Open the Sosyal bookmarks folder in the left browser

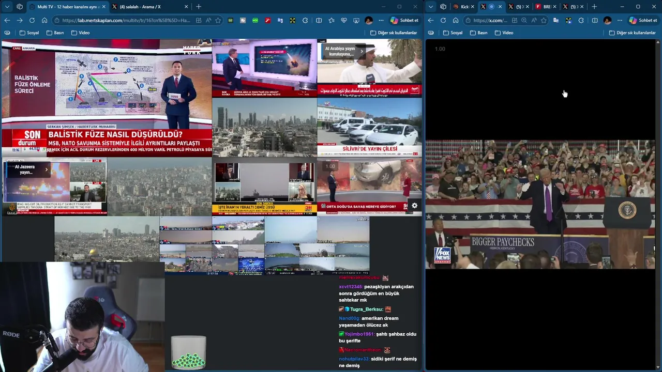coord(29,33)
